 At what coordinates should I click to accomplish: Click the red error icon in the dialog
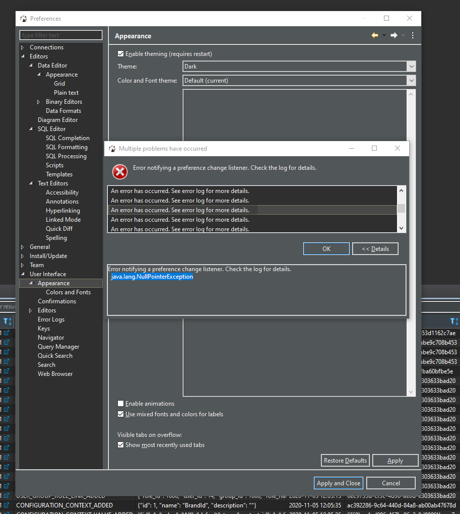coord(120,172)
